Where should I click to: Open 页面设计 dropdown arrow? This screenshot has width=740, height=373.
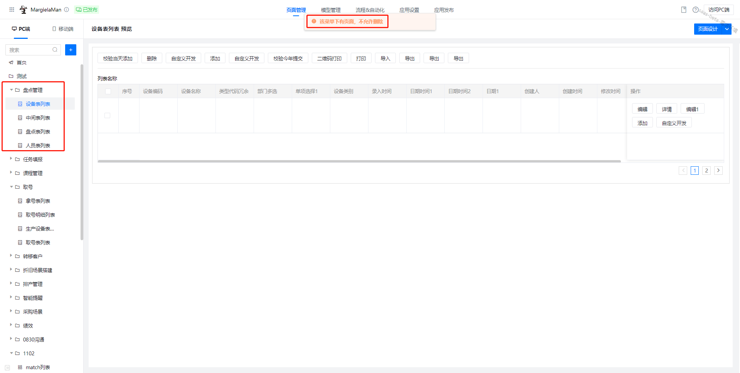(x=727, y=29)
